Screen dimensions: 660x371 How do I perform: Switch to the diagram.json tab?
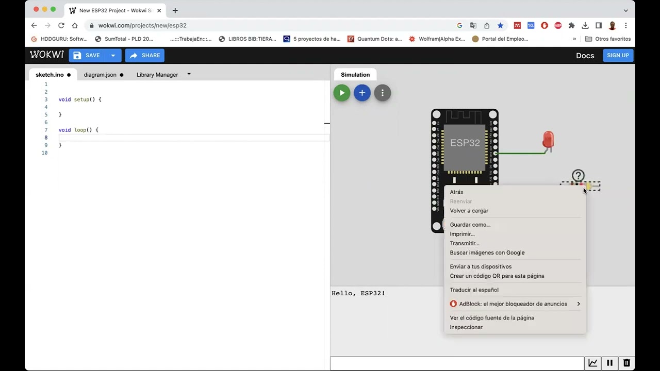pyautogui.click(x=104, y=75)
